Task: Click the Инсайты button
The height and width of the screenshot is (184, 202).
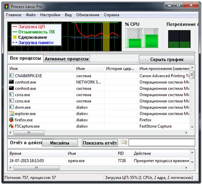Action: (x=60, y=143)
